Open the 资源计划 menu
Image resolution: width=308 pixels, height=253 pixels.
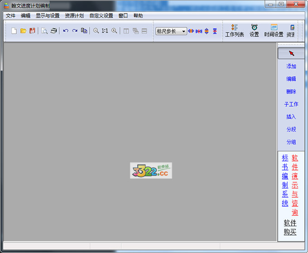(74, 15)
